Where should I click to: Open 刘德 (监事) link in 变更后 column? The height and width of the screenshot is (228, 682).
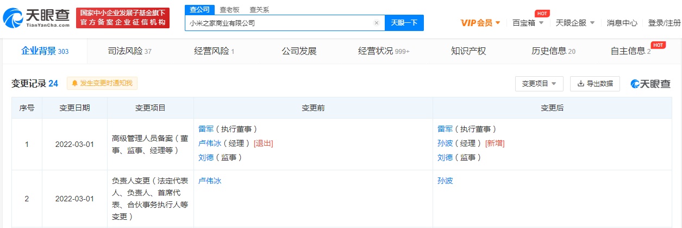click(445, 157)
